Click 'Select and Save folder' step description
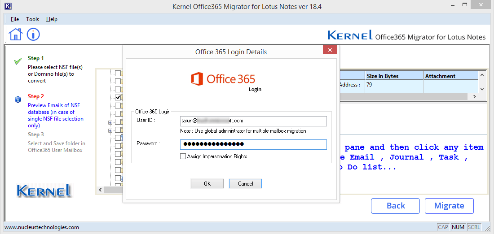 (x=57, y=147)
